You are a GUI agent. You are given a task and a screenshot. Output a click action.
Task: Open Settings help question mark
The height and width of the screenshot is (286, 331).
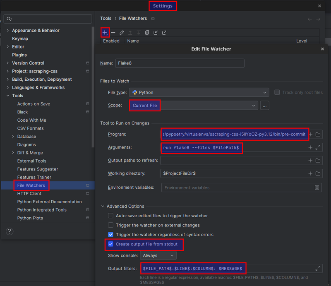pyautogui.click(x=10, y=231)
